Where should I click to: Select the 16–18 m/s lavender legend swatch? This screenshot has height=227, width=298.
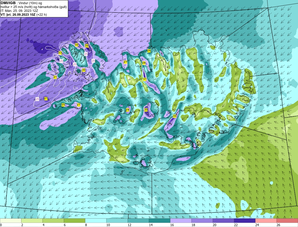point(181,221)
